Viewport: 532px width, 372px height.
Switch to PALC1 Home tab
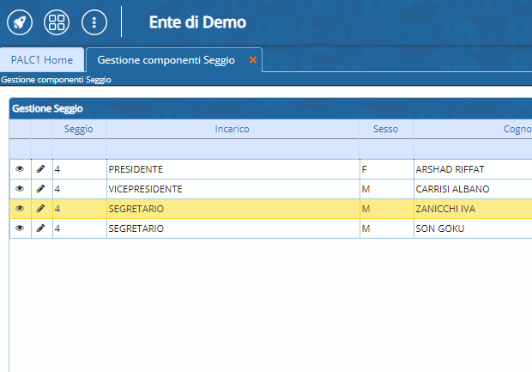pos(42,60)
